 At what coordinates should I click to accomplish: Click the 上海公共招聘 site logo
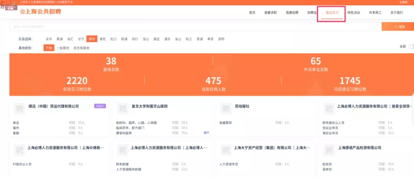pos(40,12)
